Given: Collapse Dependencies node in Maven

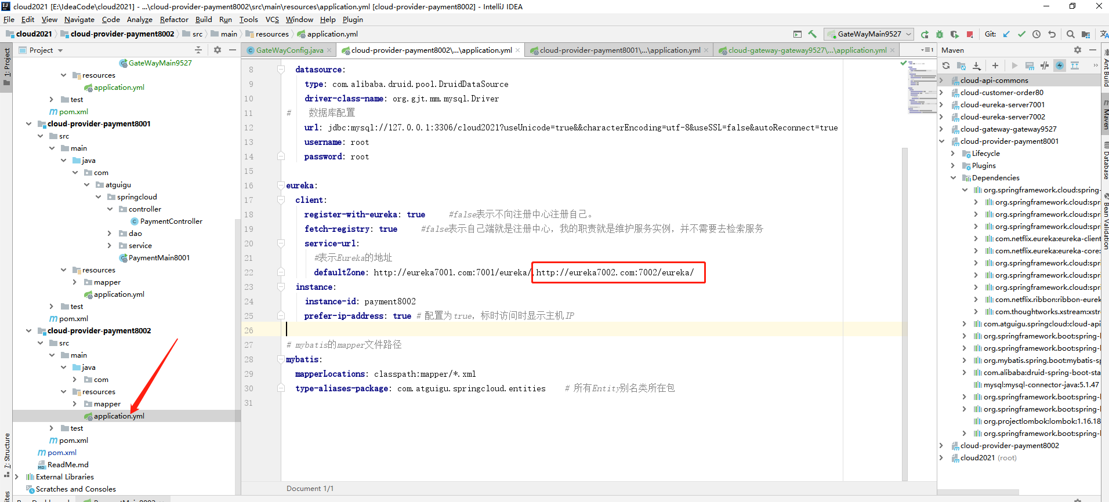Looking at the screenshot, I should (952, 177).
